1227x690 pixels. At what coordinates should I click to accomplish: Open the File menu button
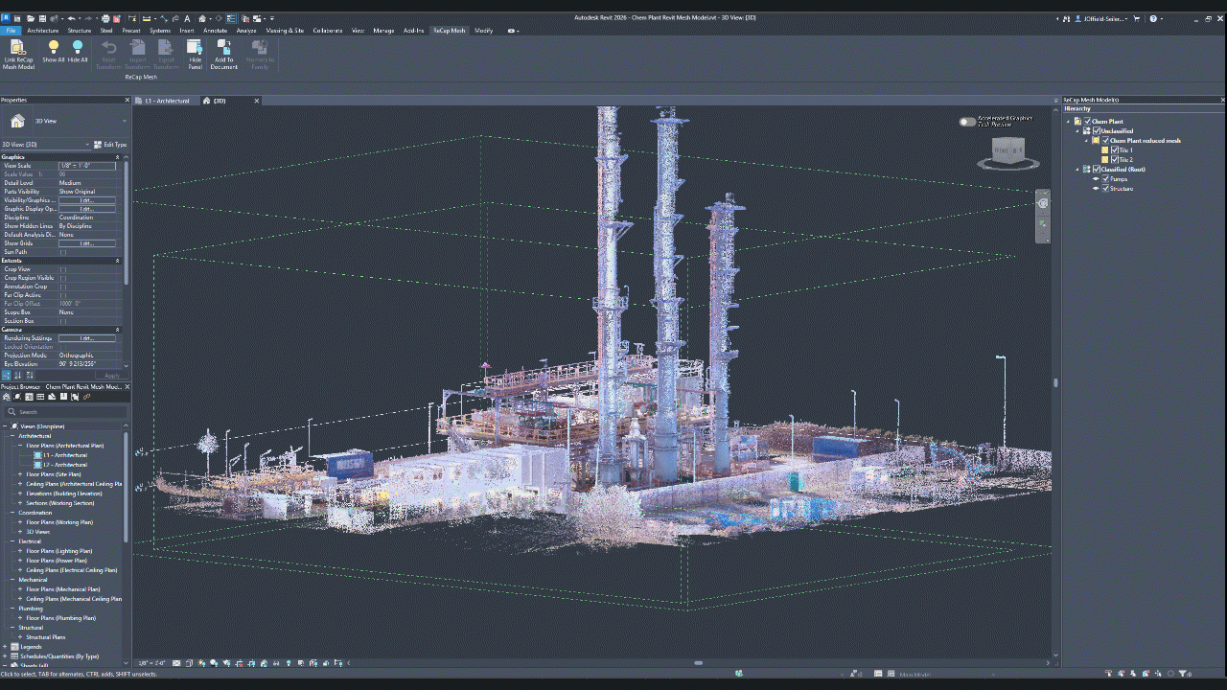coord(12,31)
